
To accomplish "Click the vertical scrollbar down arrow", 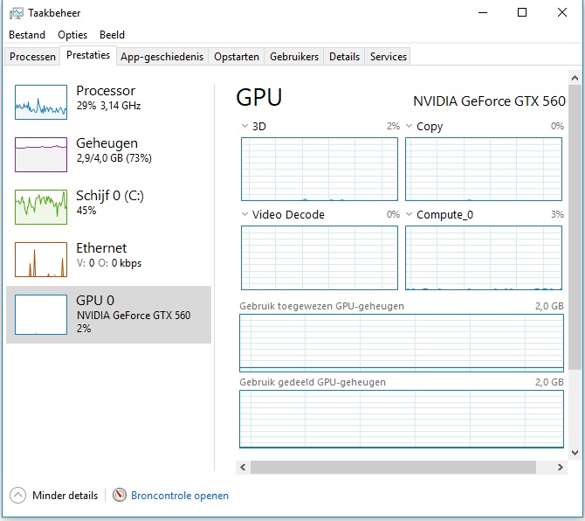I will 575,453.
